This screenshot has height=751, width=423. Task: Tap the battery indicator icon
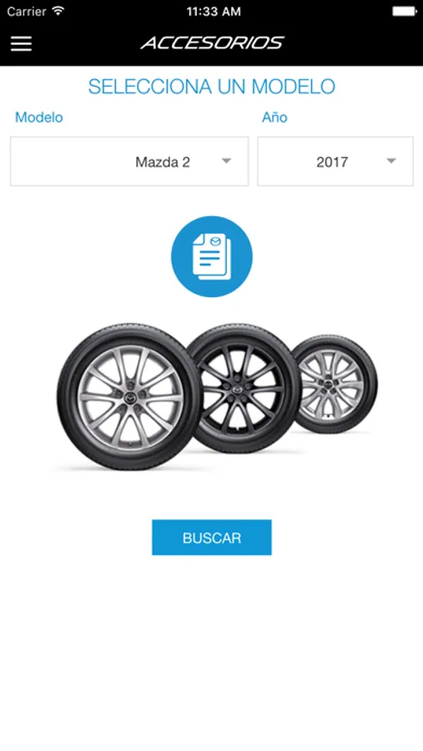point(405,11)
